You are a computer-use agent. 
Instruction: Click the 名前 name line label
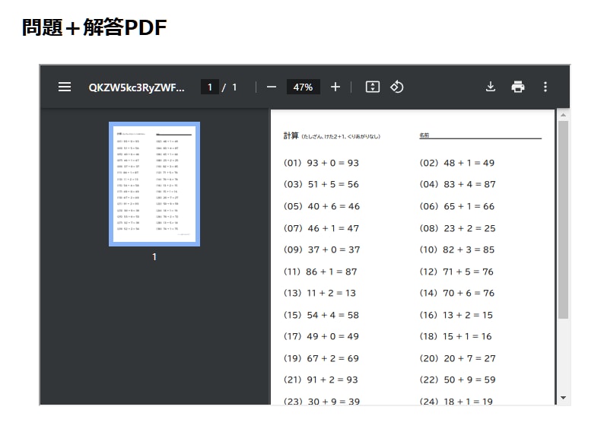pos(424,135)
